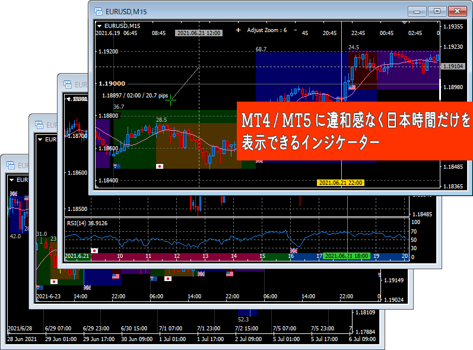Expand the EUR chart header triangle in back window

click(11, 180)
